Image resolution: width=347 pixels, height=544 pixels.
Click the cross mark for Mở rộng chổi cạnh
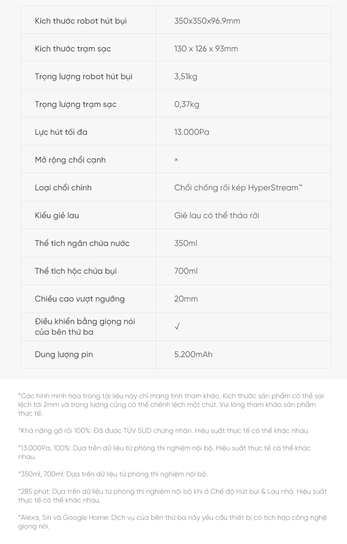click(176, 160)
